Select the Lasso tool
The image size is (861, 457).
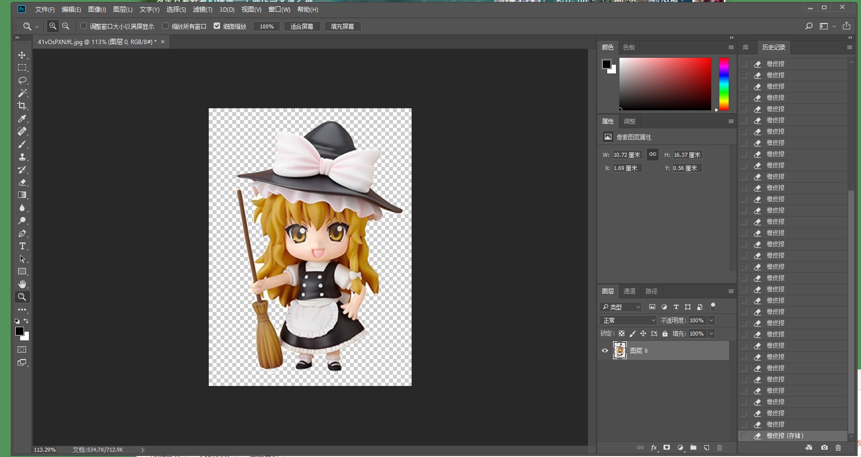coord(22,80)
